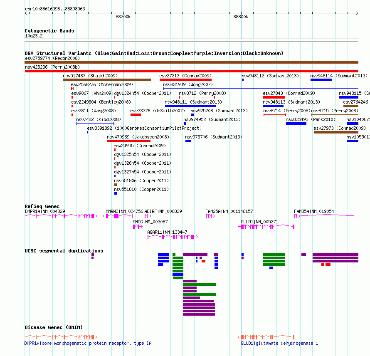The height and width of the screenshot is (356, 370).
Task: Click the chr10:88616596..88898563 coordinates
Action: click(x=55, y=9)
